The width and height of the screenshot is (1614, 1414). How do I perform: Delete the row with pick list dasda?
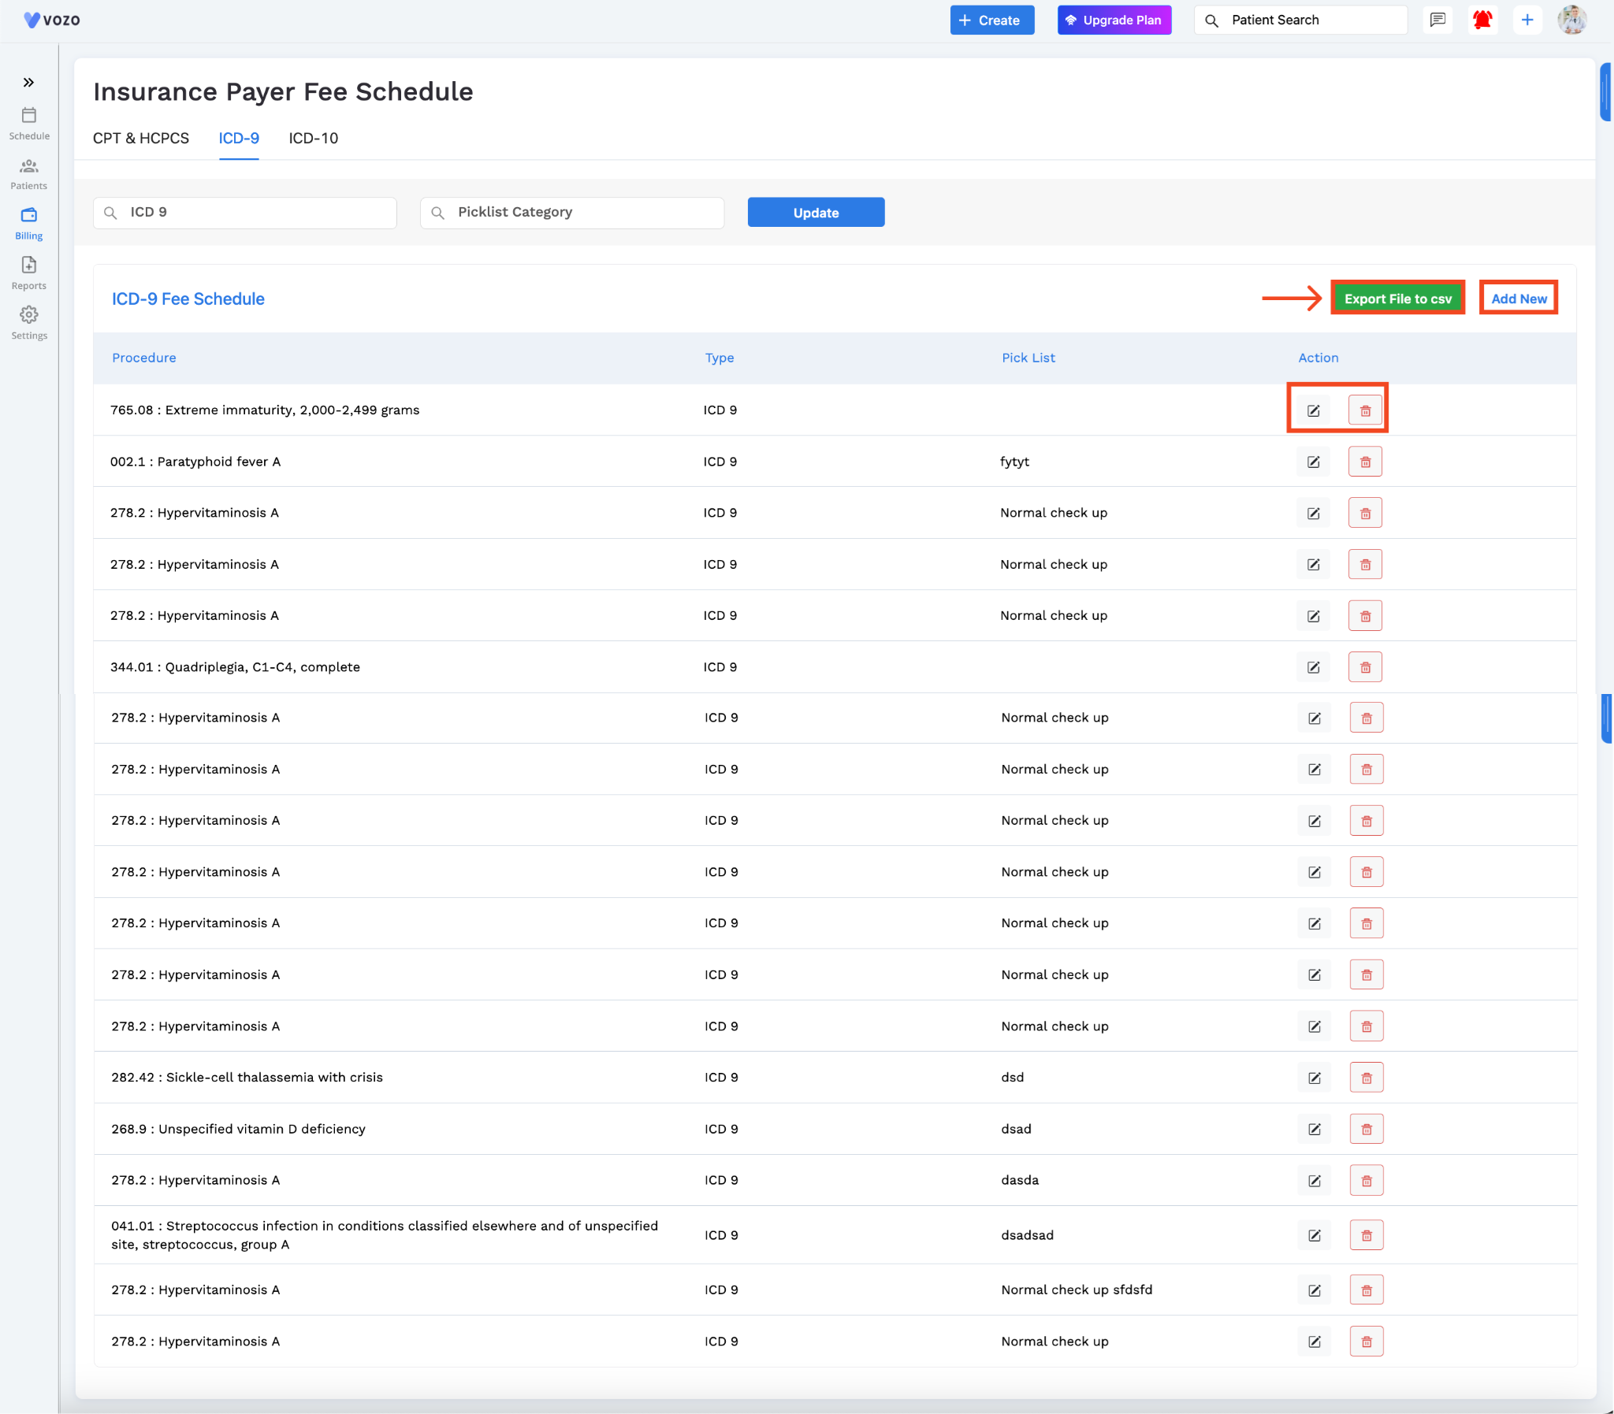pos(1367,1181)
